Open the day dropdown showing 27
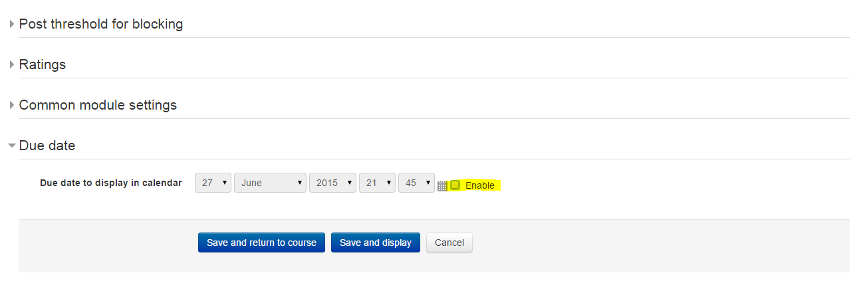Viewport: 861px width, 287px height. (x=213, y=183)
